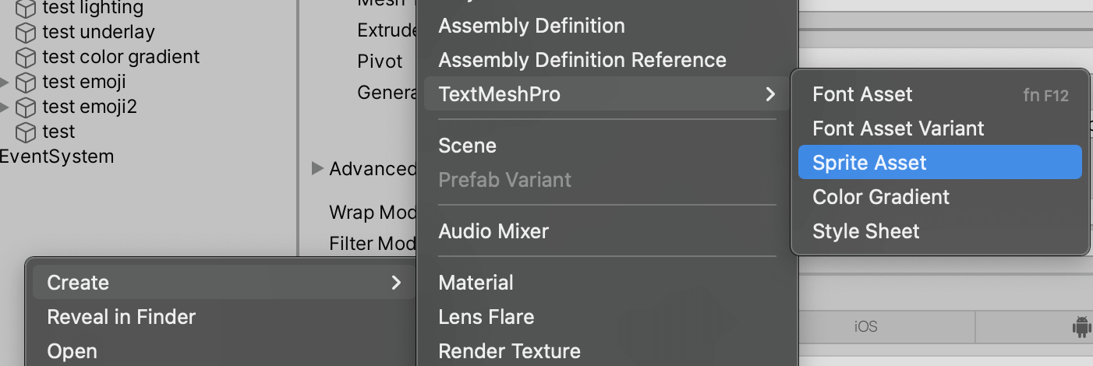Open the Create submenu

point(224,283)
